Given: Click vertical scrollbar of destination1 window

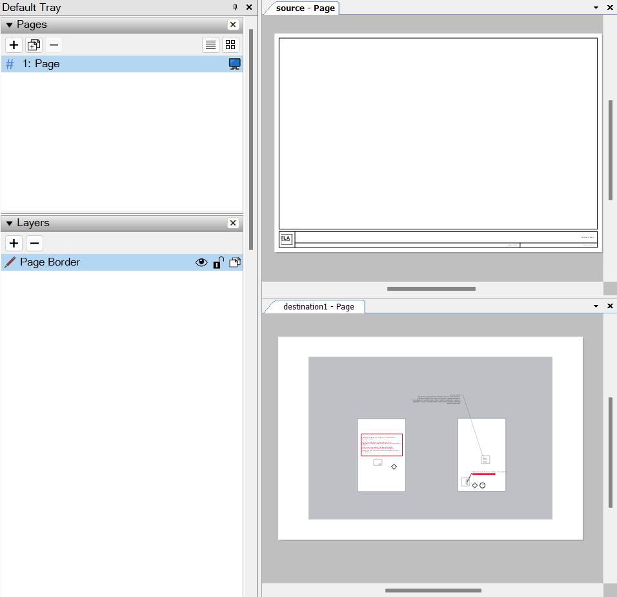Looking at the screenshot, I should click(611, 452).
